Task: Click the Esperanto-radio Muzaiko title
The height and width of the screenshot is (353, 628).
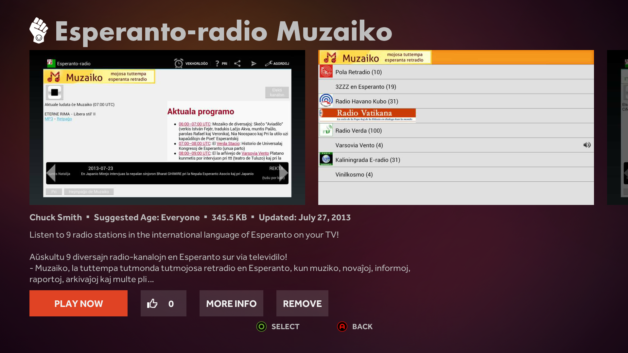Action: pos(223,32)
